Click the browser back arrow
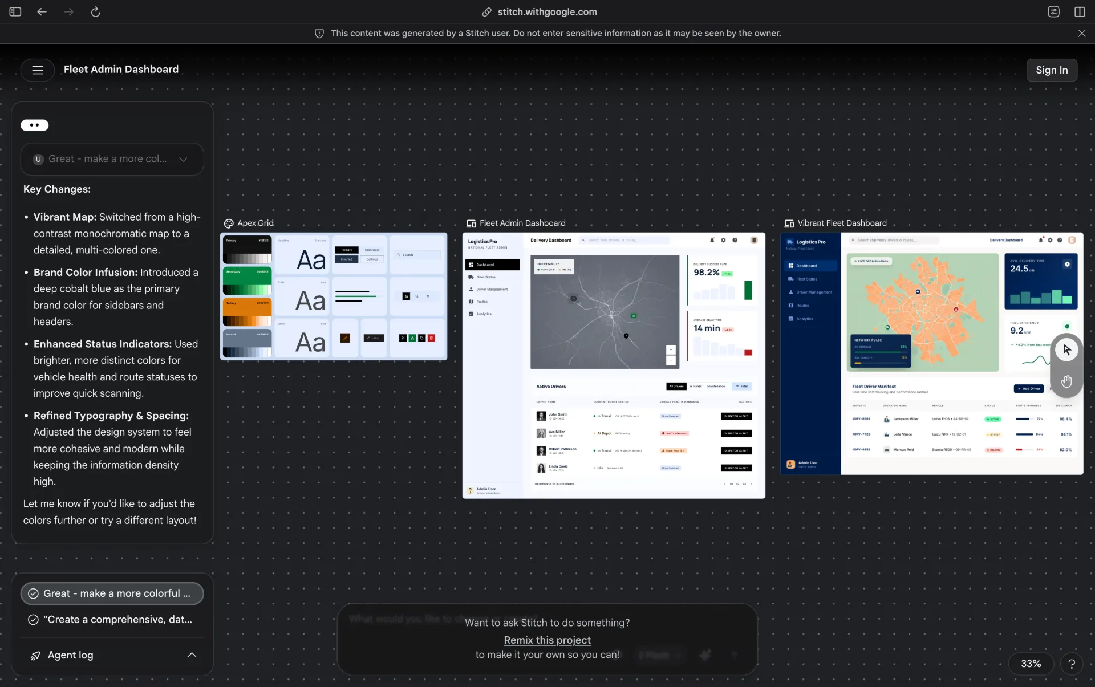The width and height of the screenshot is (1095, 687). [42, 12]
